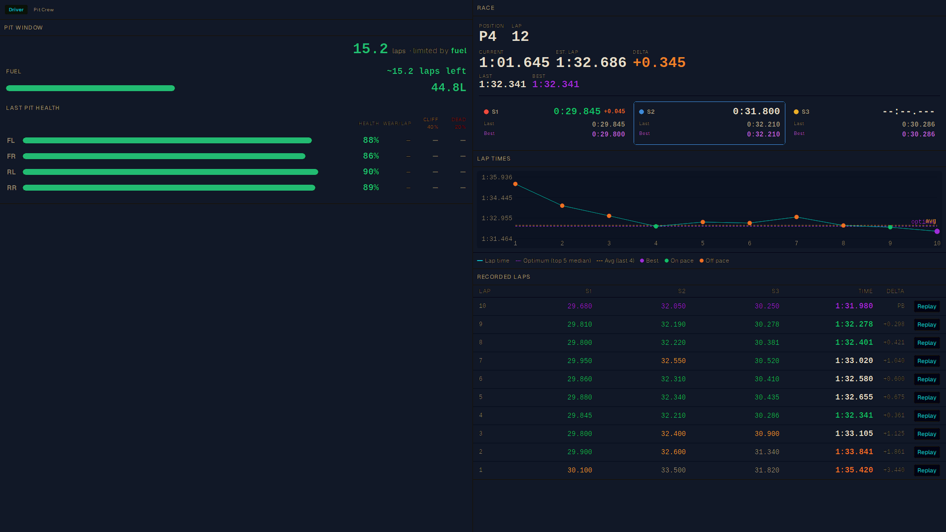The image size is (946, 532).
Task: Click the FR tire health bar
Action: pyautogui.click(x=164, y=156)
